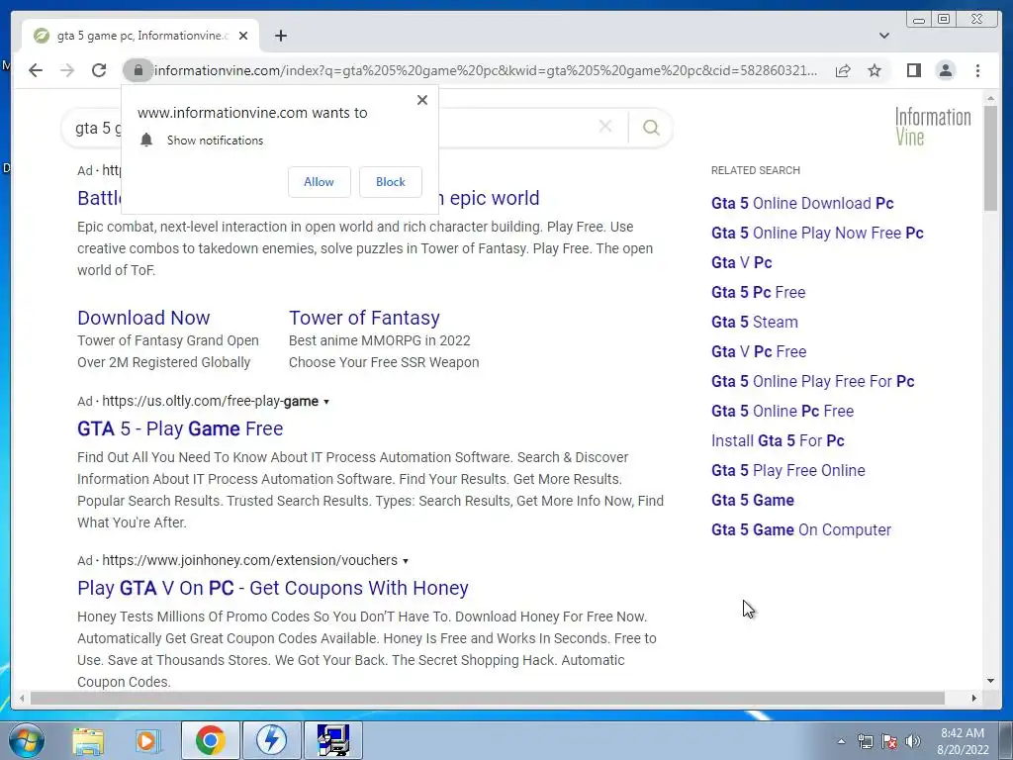The height and width of the screenshot is (760, 1013).
Task: Open Tower of Fantasy ad link
Action: coord(364,318)
